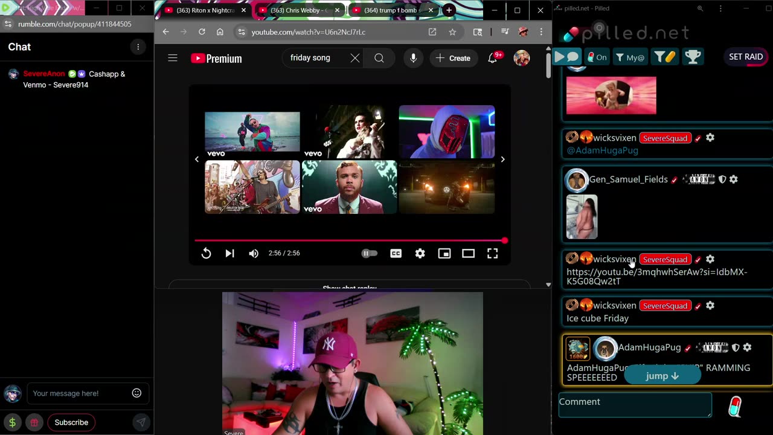The image size is (773, 435).
Task: Click the green dollar rant icon
Action: [12, 422]
